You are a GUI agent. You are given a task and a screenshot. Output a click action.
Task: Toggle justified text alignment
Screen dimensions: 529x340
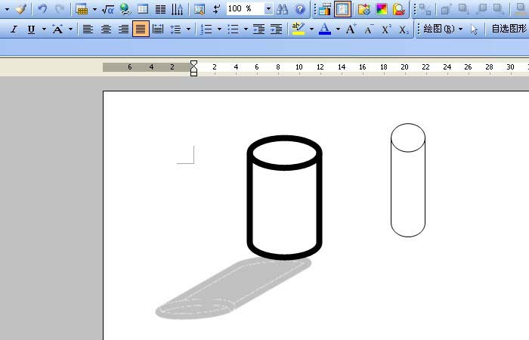[x=141, y=29]
